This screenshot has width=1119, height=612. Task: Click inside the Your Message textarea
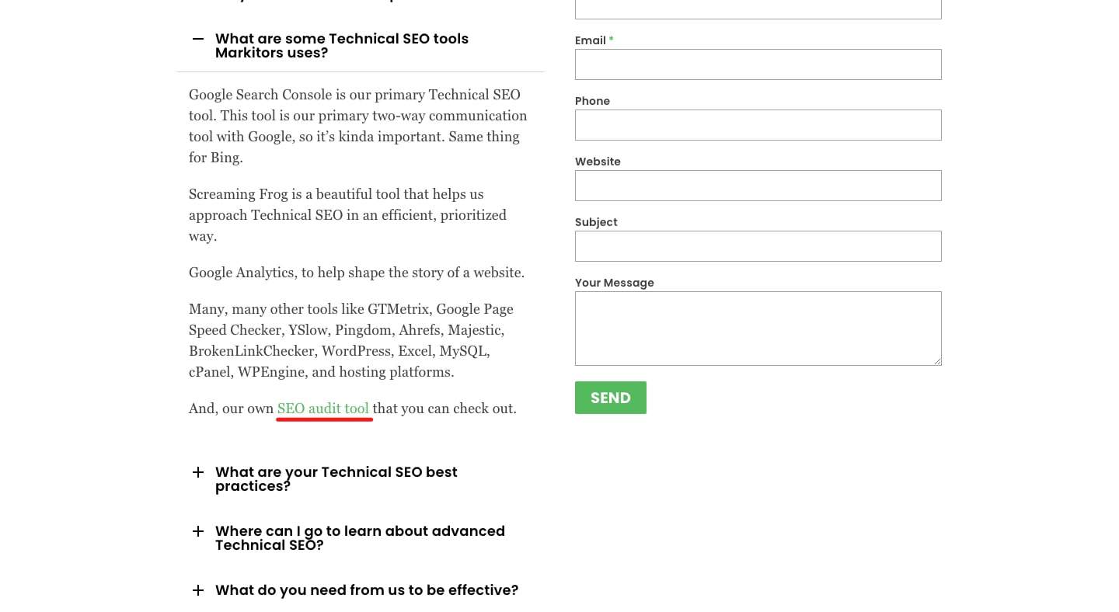[758, 328]
